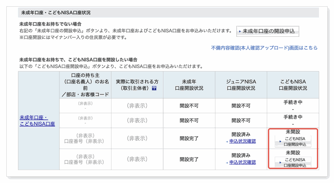This screenshot has width=334, height=183.
Task: Click the 未成年口座開設状況 column header
Action: 189,85
